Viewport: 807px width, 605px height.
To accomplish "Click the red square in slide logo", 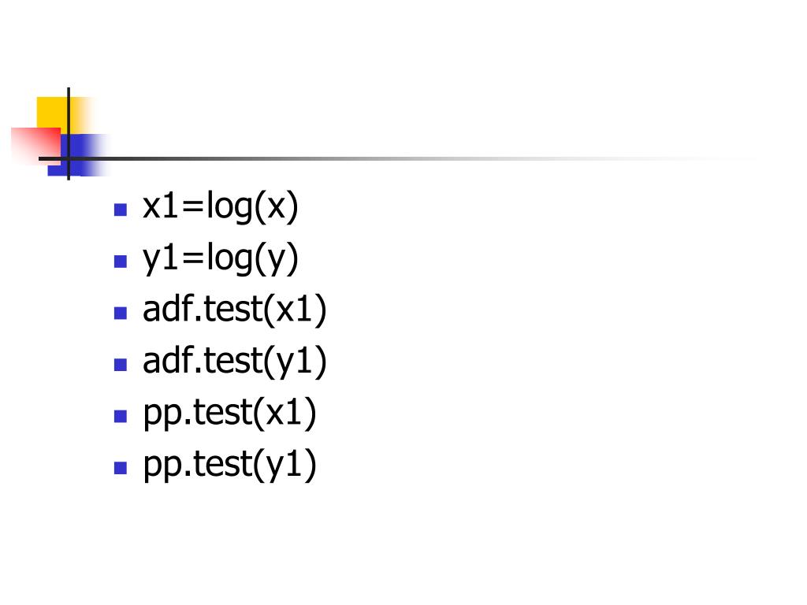I will pos(36,146).
